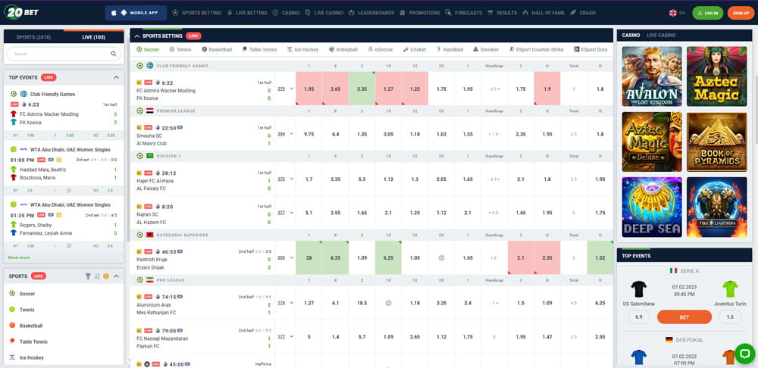758x368 pixels.
Task: Expand markets dropdown for Smouha SC match
Action: [292, 134]
